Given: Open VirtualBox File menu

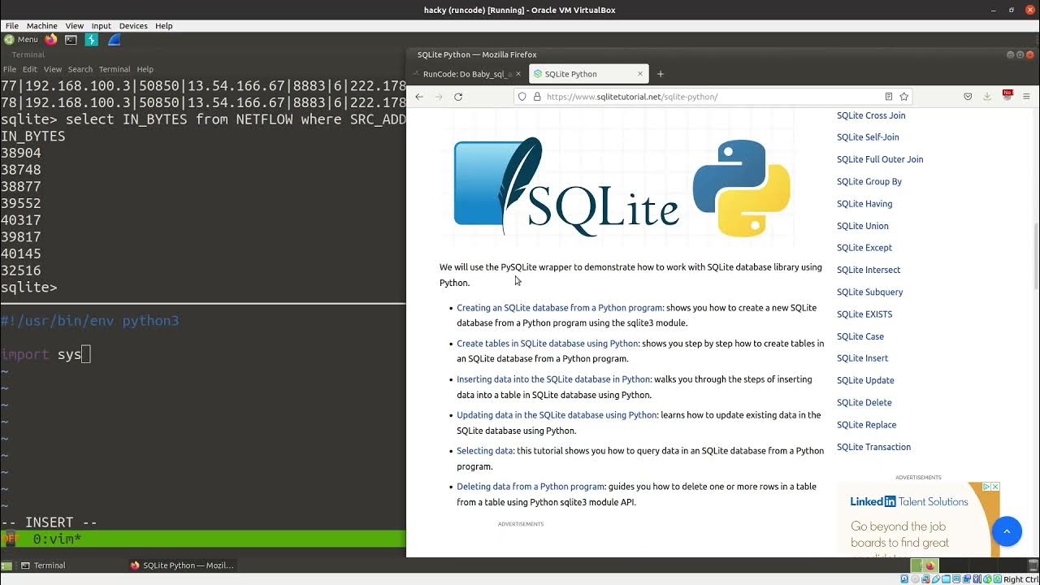Looking at the screenshot, I should click(12, 26).
